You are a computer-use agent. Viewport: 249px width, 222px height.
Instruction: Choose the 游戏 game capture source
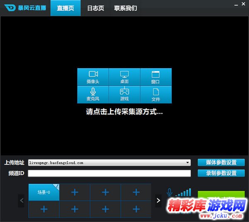pyautogui.click(x=124, y=94)
